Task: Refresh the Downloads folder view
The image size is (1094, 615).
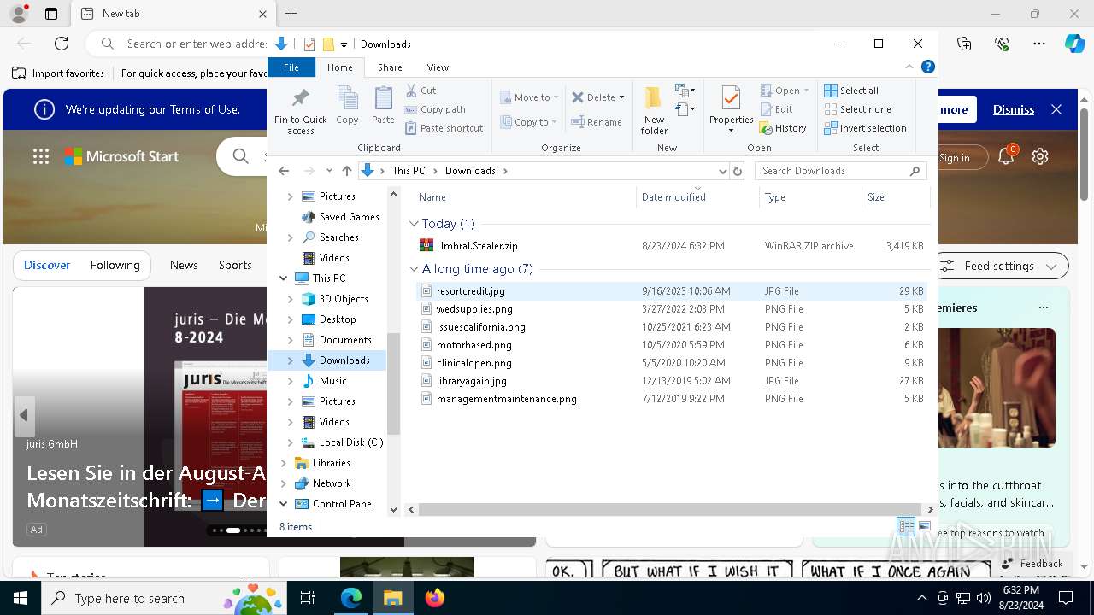Action: coord(738,171)
